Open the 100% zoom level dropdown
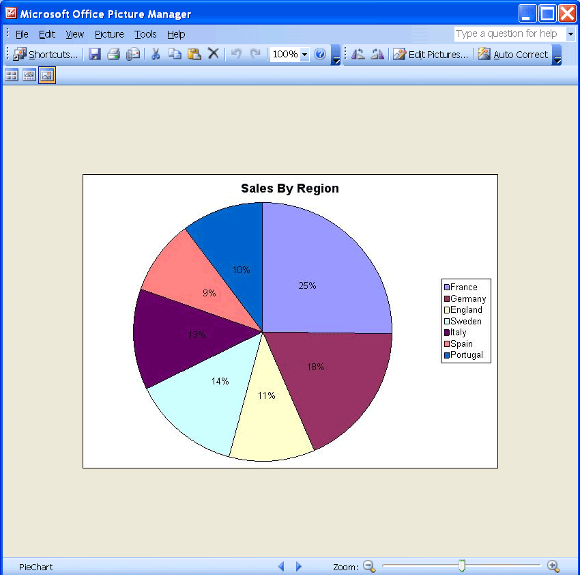The width and height of the screenshot is (580, 575). click(x=304, y=55)
